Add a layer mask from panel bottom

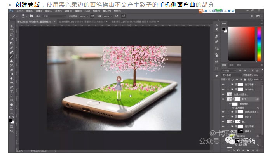(x=238, y=150)
